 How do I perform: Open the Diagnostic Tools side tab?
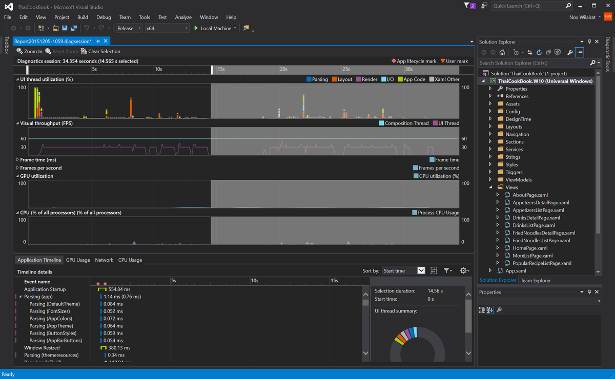tap(608, 55)
